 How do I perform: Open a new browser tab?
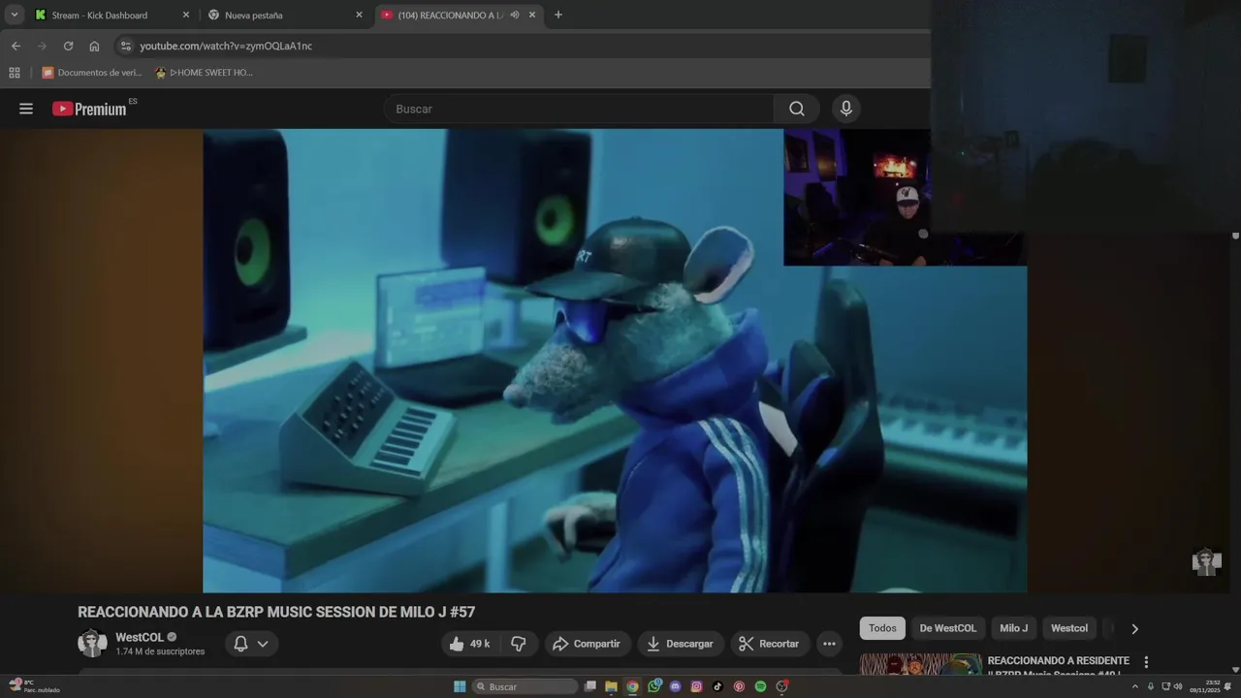coord(557,15)
